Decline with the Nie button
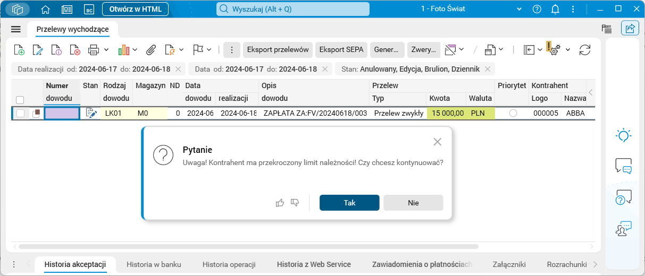 [413, 203]
